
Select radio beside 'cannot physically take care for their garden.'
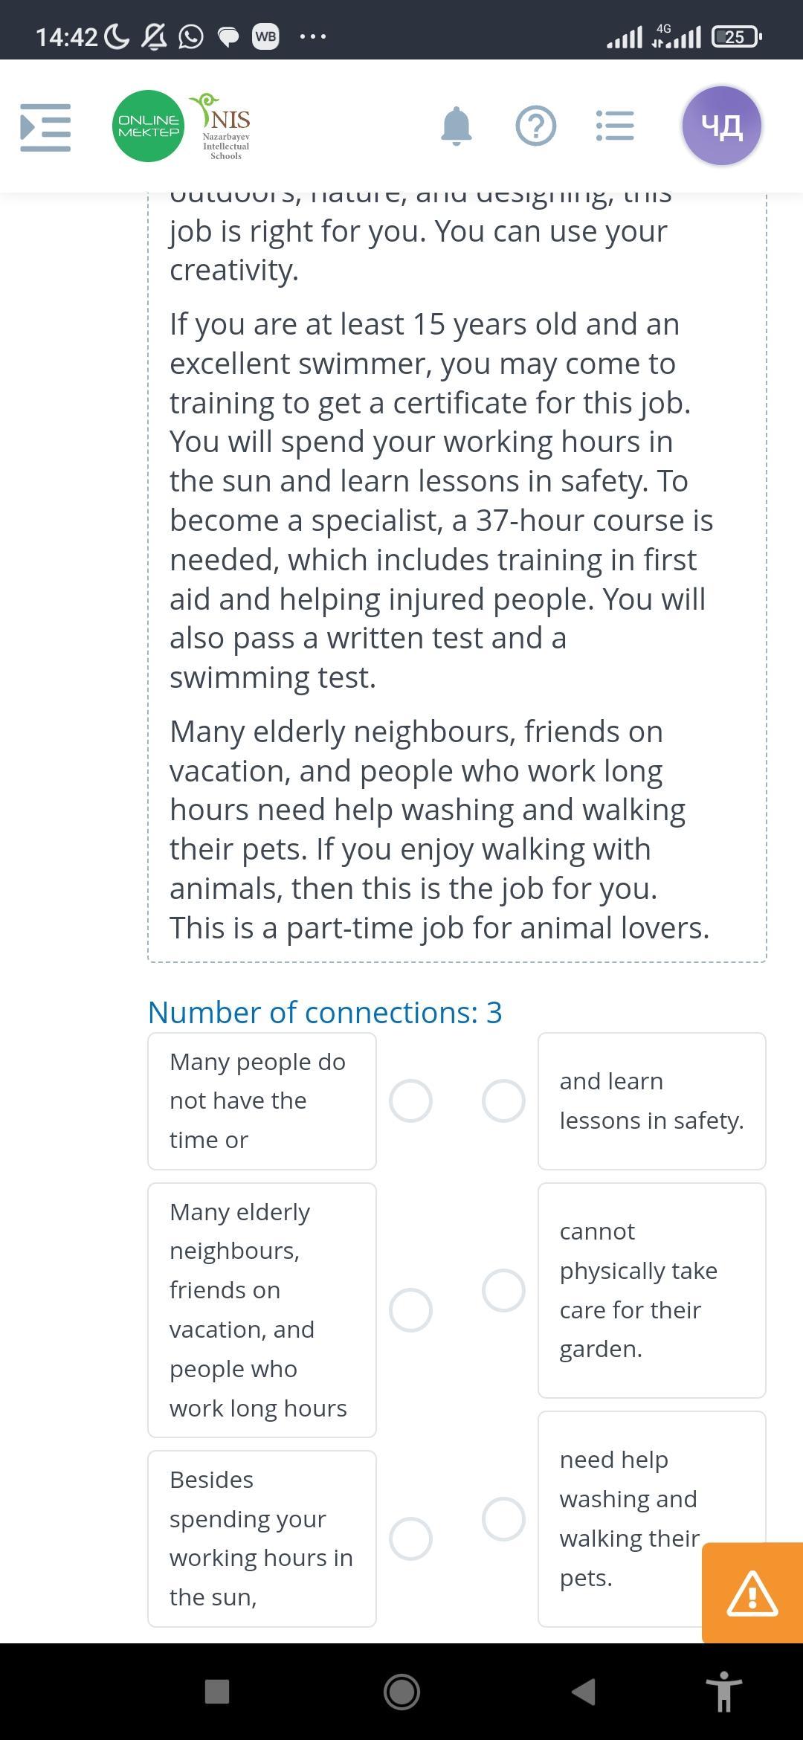click(x=503, y=1290)
